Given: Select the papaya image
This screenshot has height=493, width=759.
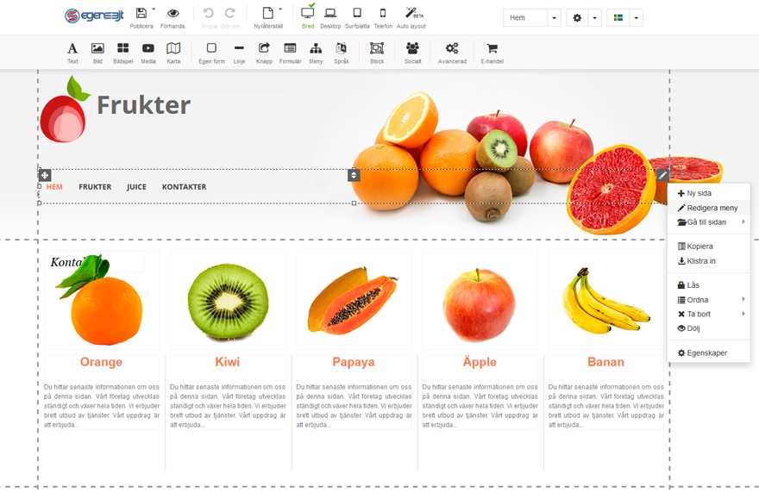Looking at the screenshot, I should click(x=354, y=300).
